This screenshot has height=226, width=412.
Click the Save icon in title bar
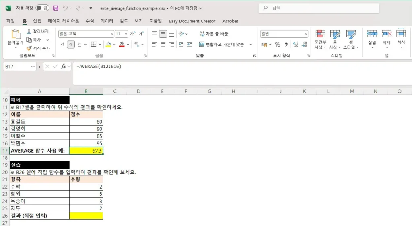coord(56,8)
